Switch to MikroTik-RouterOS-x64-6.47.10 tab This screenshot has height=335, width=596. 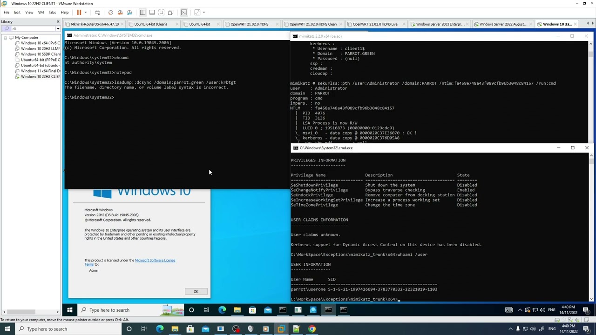coord(95,24)
